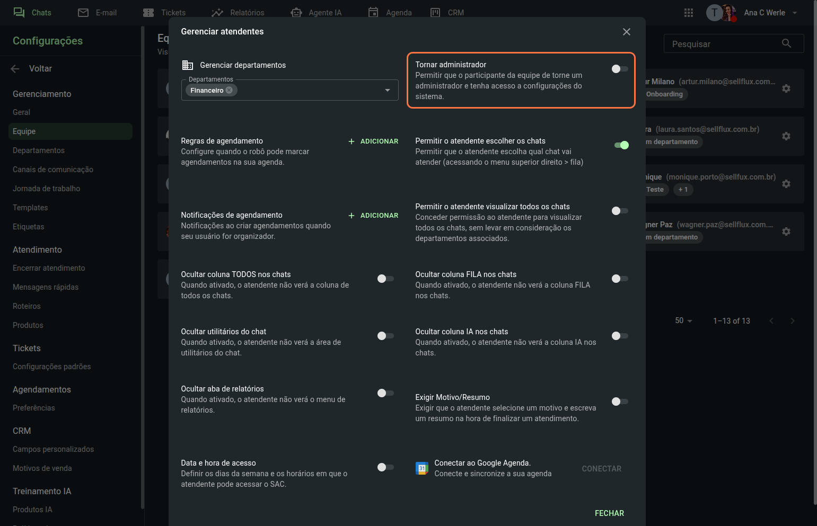Screen dimensions: 817x526
Task: Click the FECHAR button
Action: (x=609, y=513)
